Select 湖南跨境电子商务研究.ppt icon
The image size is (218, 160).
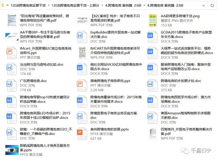tap(82, 85)
